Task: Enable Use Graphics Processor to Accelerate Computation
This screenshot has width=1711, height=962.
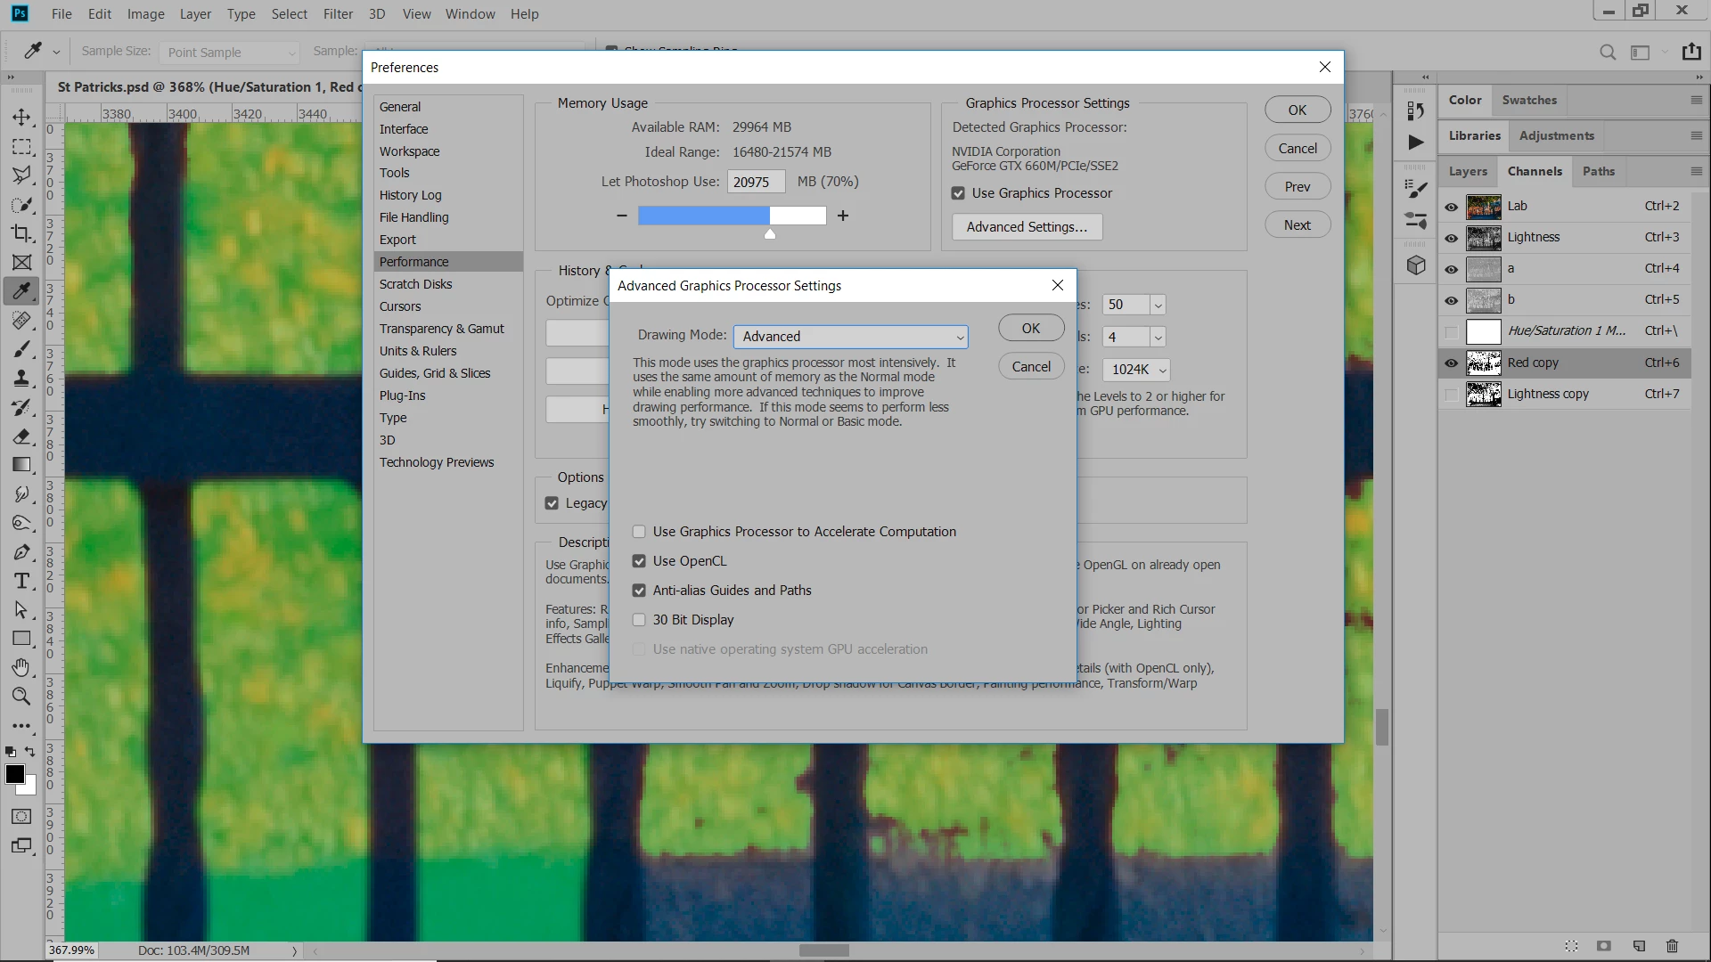Action: pos(639,532)
